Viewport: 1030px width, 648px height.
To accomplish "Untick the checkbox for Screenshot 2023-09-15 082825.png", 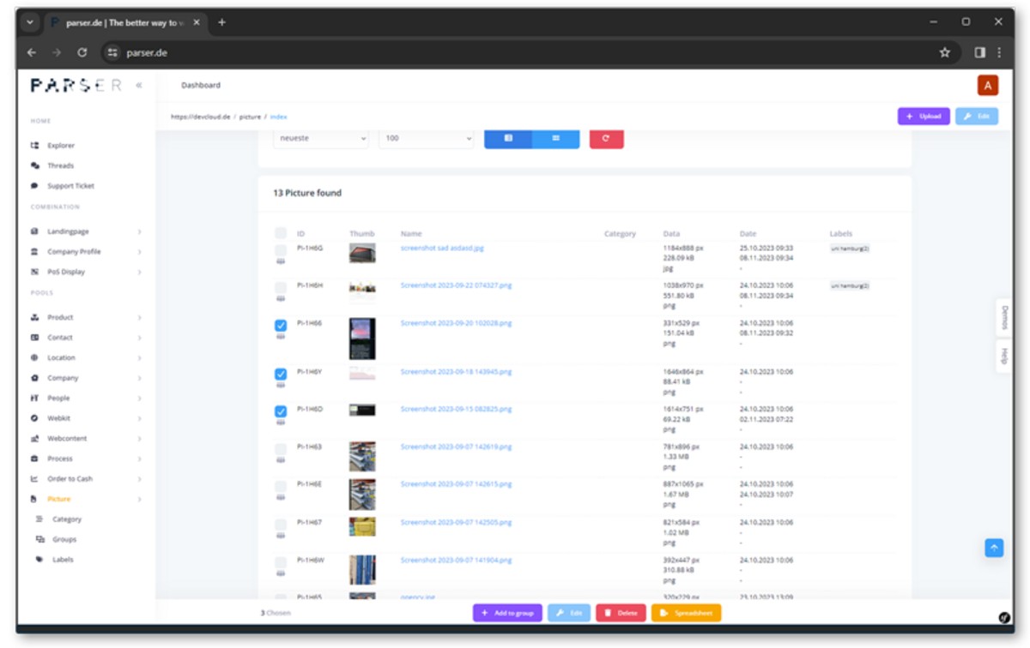I will (x=281, y=412).
